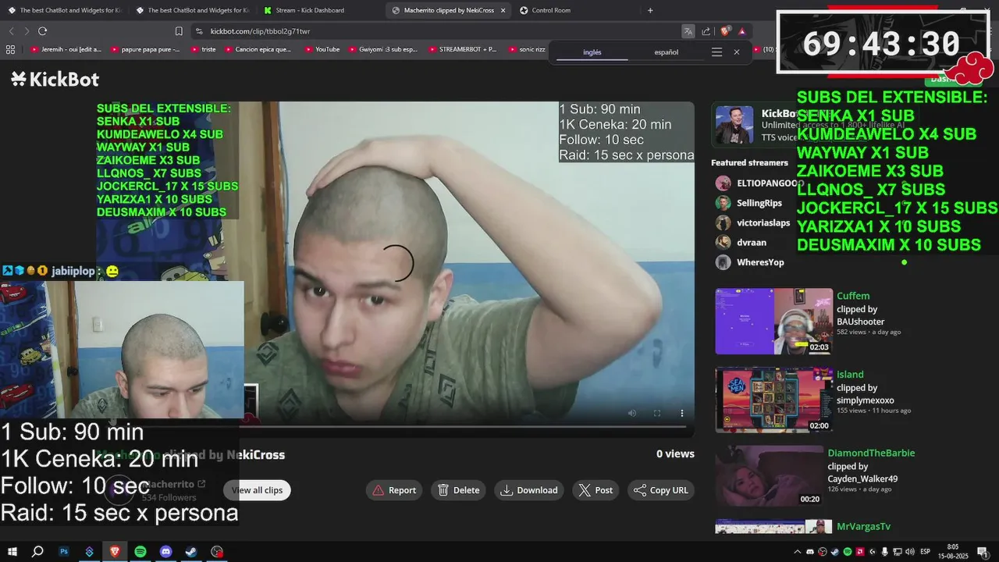Open the Cuffem clip thumbnail
Viewport: 999px width, 562px height.
774,322
